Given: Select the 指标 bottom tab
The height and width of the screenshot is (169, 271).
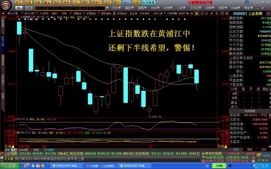Looking at the screenshot, I should click(x=8, y=150).
